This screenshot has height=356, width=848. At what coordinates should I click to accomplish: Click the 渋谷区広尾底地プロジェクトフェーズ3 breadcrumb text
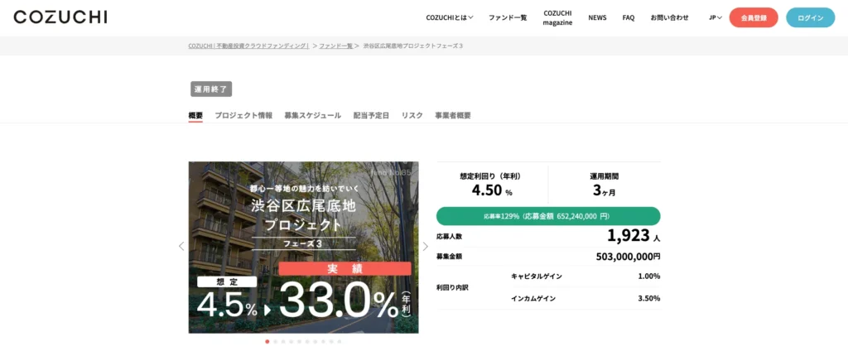pos(412,46)
